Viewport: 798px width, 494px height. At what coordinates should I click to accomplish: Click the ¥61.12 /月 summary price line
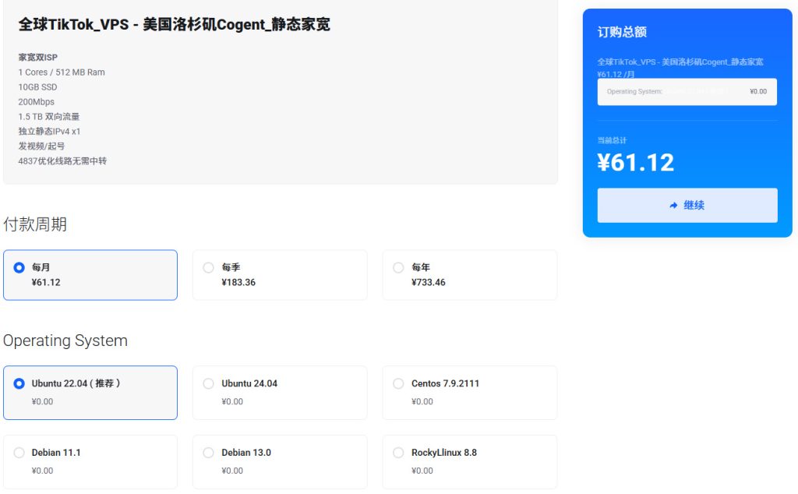pos(616,74)
